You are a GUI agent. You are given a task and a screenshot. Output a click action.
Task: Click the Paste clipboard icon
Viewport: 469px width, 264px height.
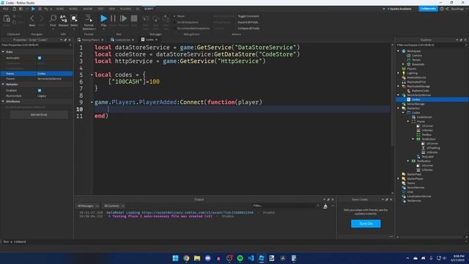click(x=7, y=19)
